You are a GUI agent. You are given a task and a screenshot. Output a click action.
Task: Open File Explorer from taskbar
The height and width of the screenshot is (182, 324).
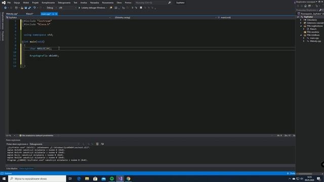[87, 178]
